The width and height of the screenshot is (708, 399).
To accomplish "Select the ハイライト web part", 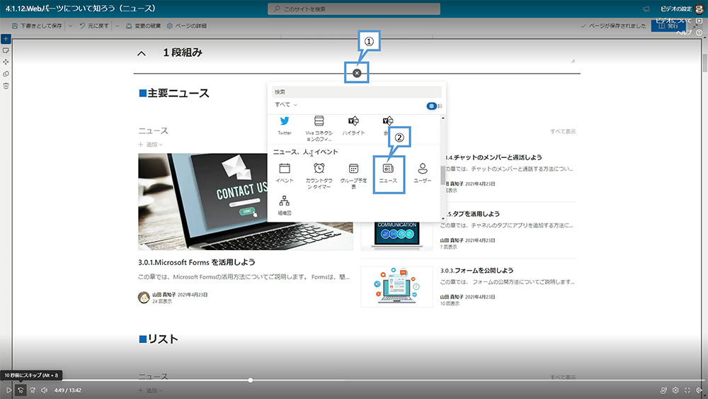I will pyautogui.click(x=353, y=125).
